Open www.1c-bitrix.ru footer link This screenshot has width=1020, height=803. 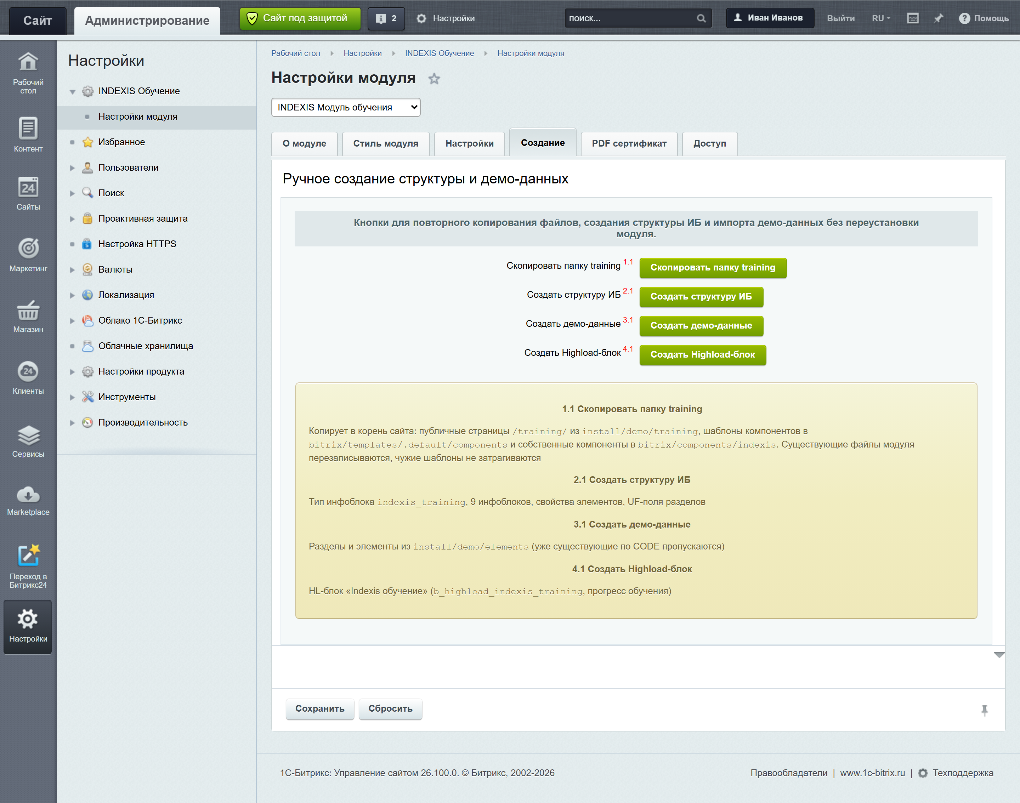pyautogui.click(x=872, y=773)
